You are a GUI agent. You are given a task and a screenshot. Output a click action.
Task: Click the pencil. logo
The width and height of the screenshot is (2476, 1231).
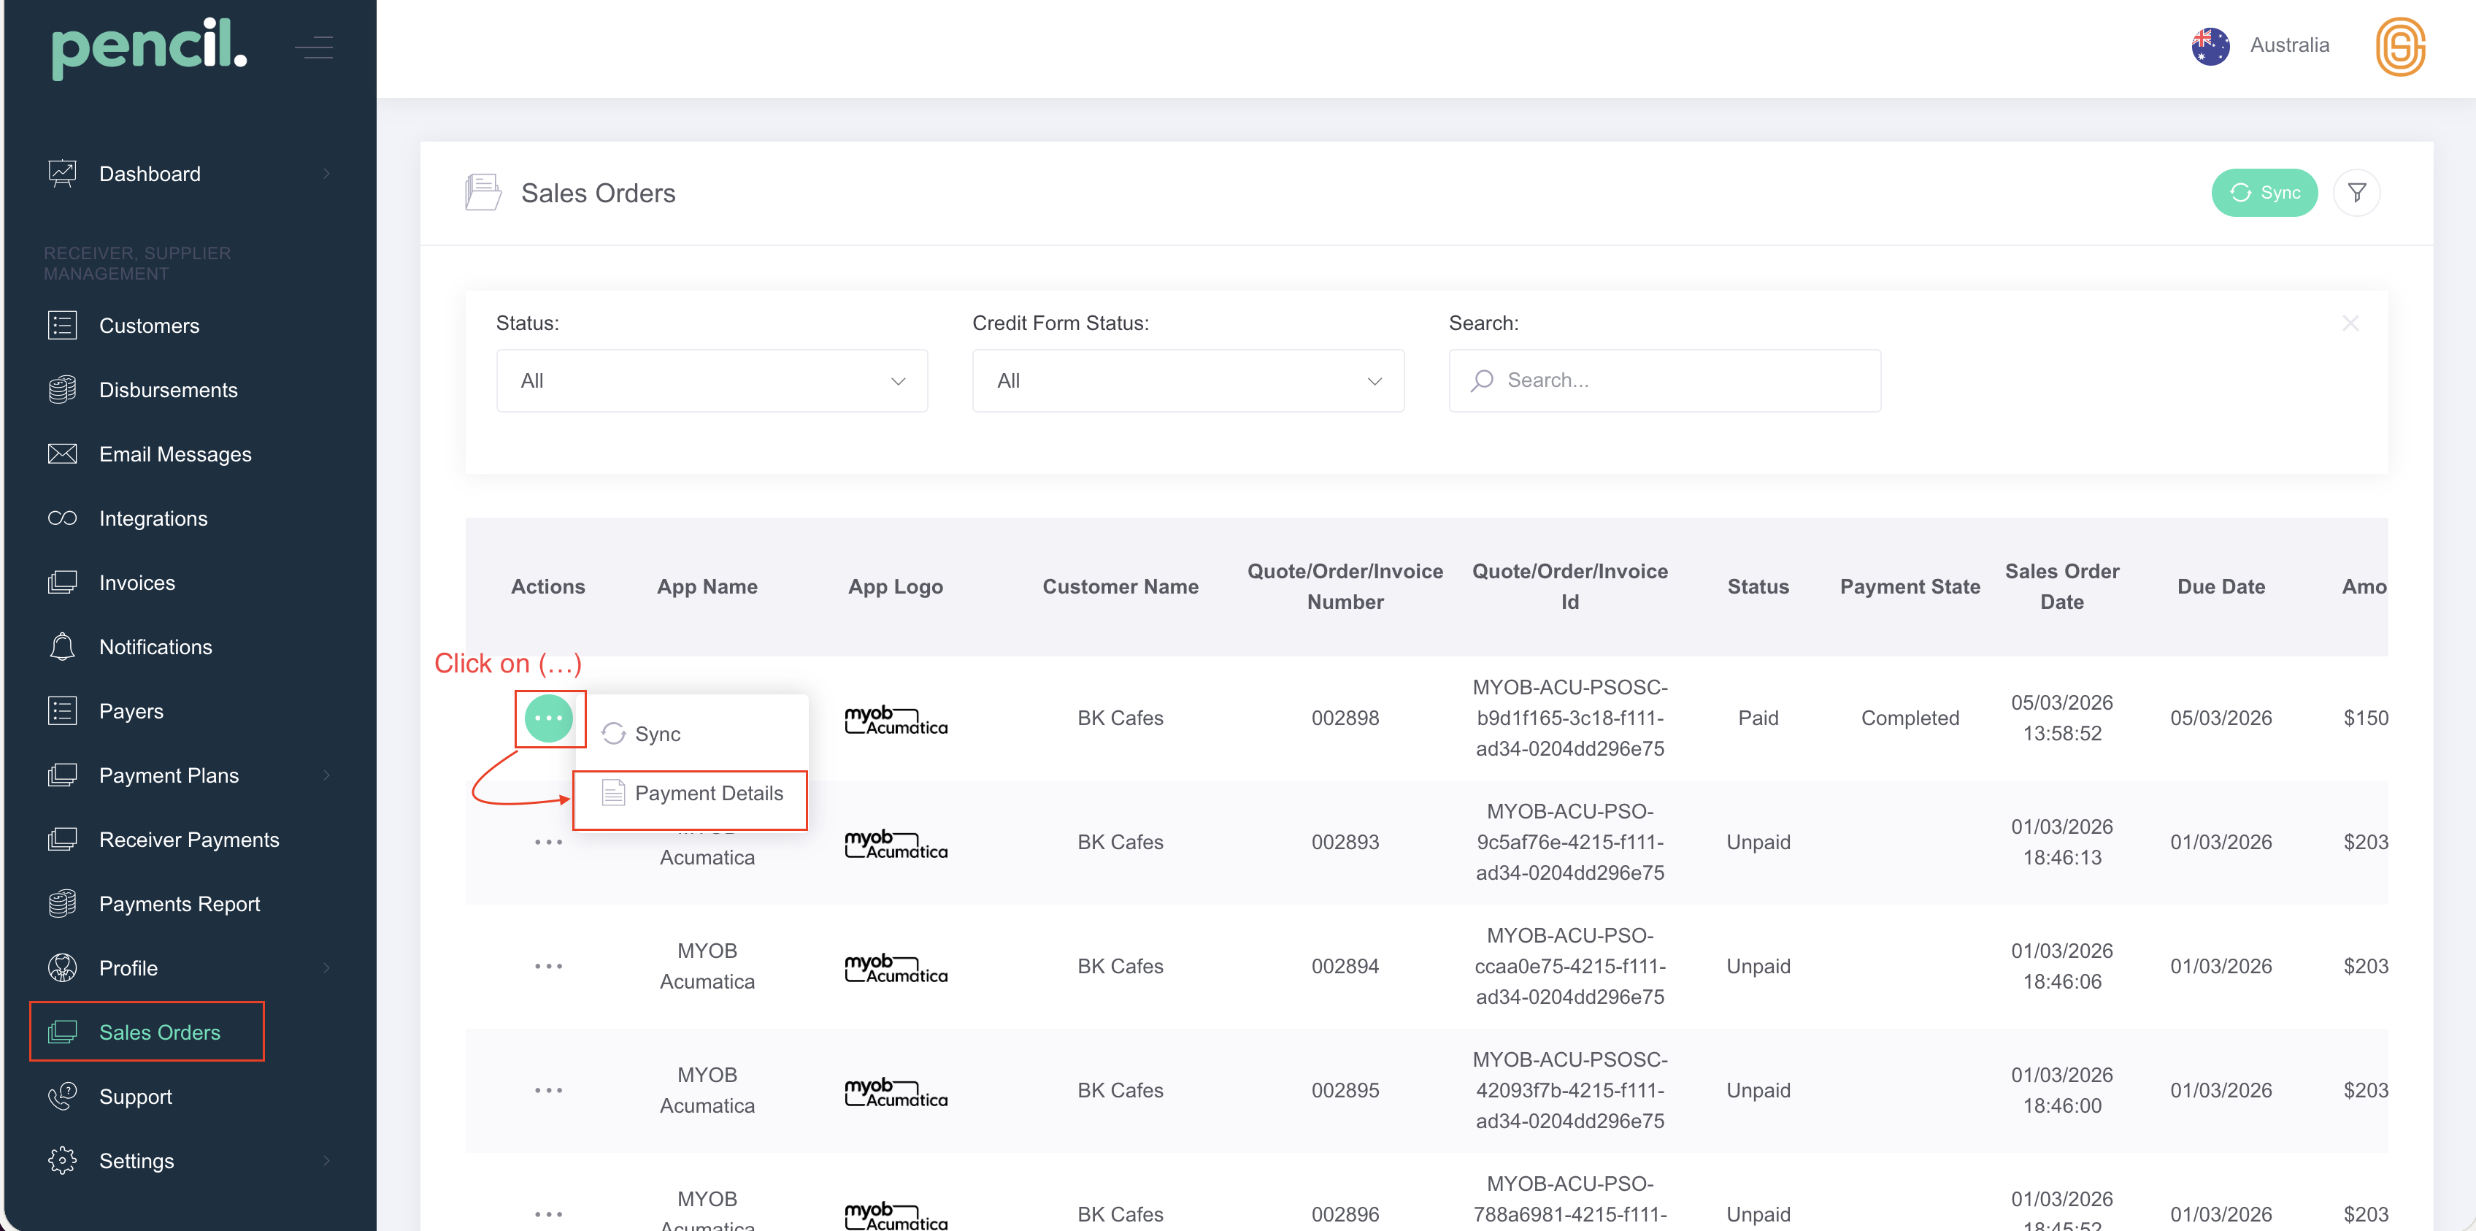[149, 48]
